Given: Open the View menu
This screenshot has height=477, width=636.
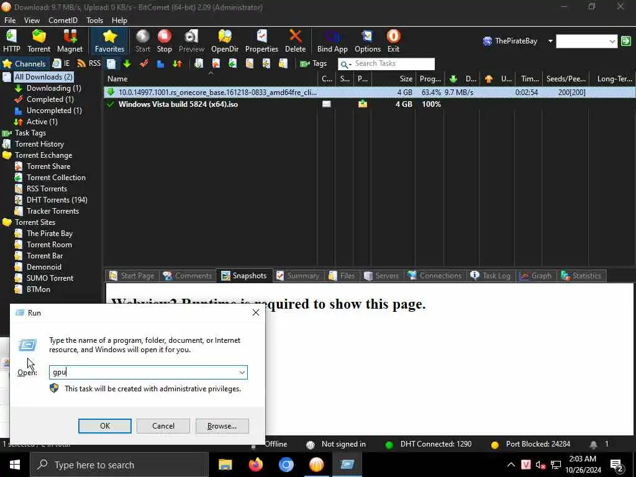Looking at the screenshot, I should click(32, 20).
